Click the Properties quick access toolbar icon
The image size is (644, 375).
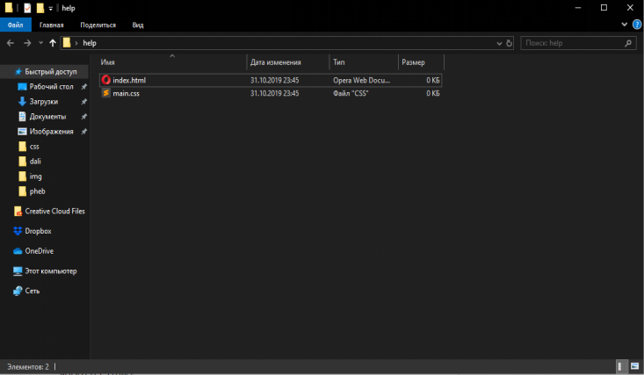point(27,8)
